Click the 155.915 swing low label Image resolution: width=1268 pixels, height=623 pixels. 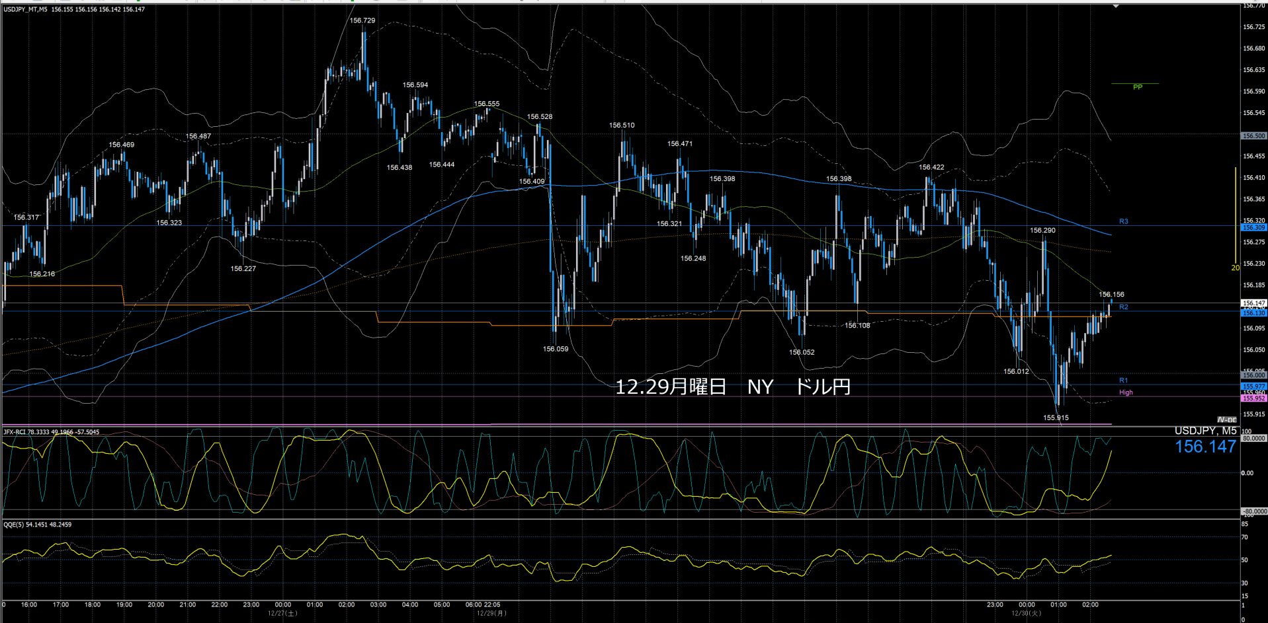click(1056, 418)
